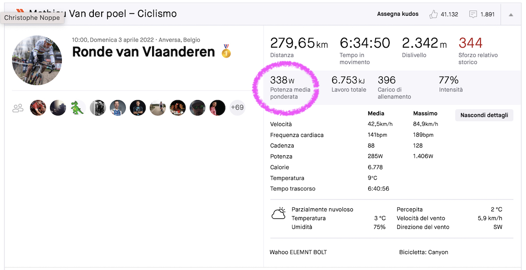Select the first athlete avatar in red kit
526x270 pixels.
pyautogui.click(x=38, y=108)
